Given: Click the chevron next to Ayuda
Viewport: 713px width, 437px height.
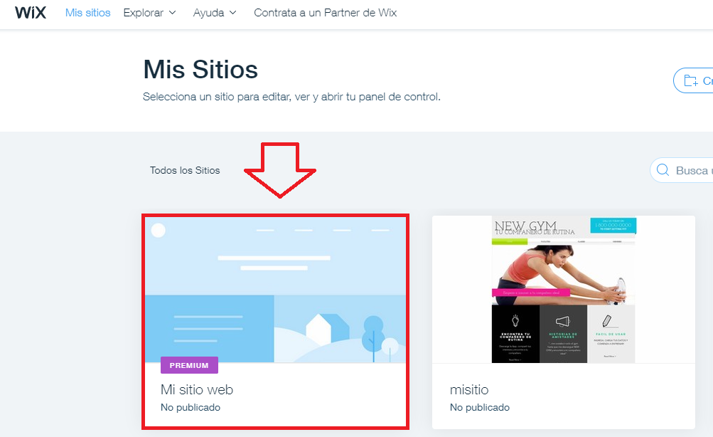Looking at the screenshot, I should pyautogui.click(x=234, y=13).
